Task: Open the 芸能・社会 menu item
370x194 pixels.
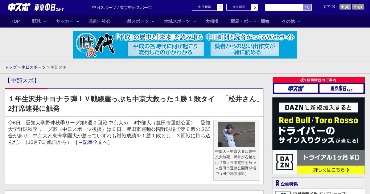Action: [100, 21]
